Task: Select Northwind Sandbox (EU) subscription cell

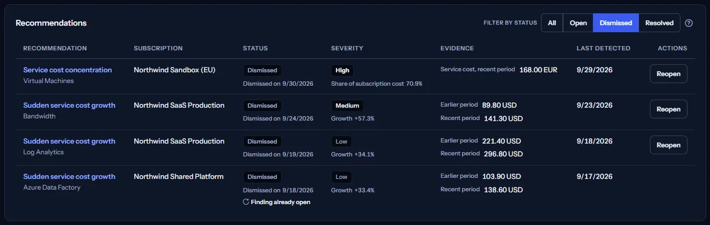Action: 174,70
